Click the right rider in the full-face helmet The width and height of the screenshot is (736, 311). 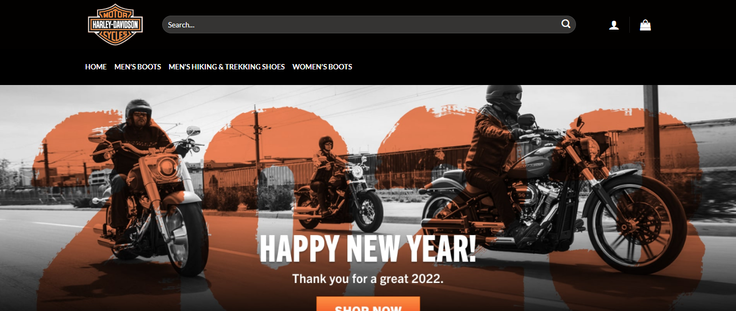(x=498, y=156)
